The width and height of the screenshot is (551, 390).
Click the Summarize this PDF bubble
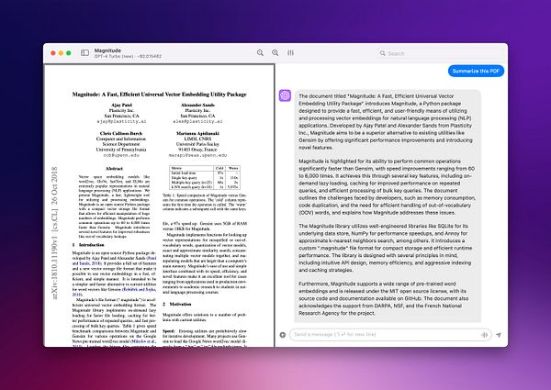coord(476,71)
